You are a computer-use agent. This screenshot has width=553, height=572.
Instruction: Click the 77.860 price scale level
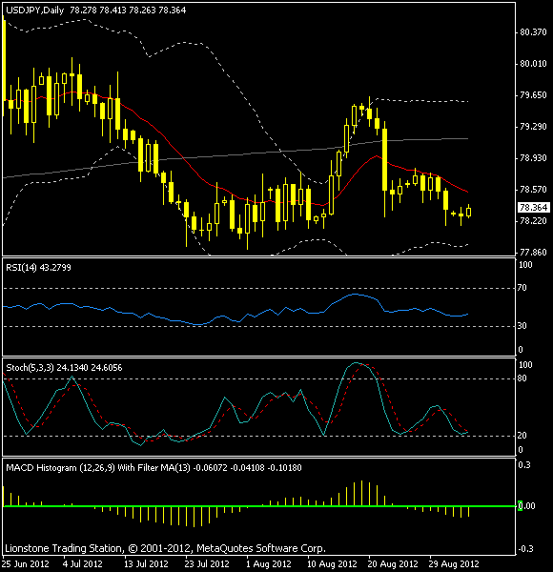[x=533, y=252]
